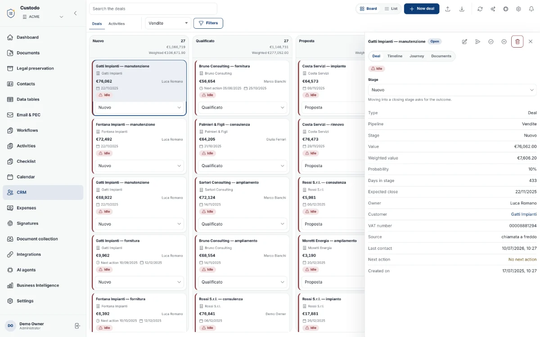Open Calendar in the sidebar
540x337 pixels.
(x=43, y=177)
